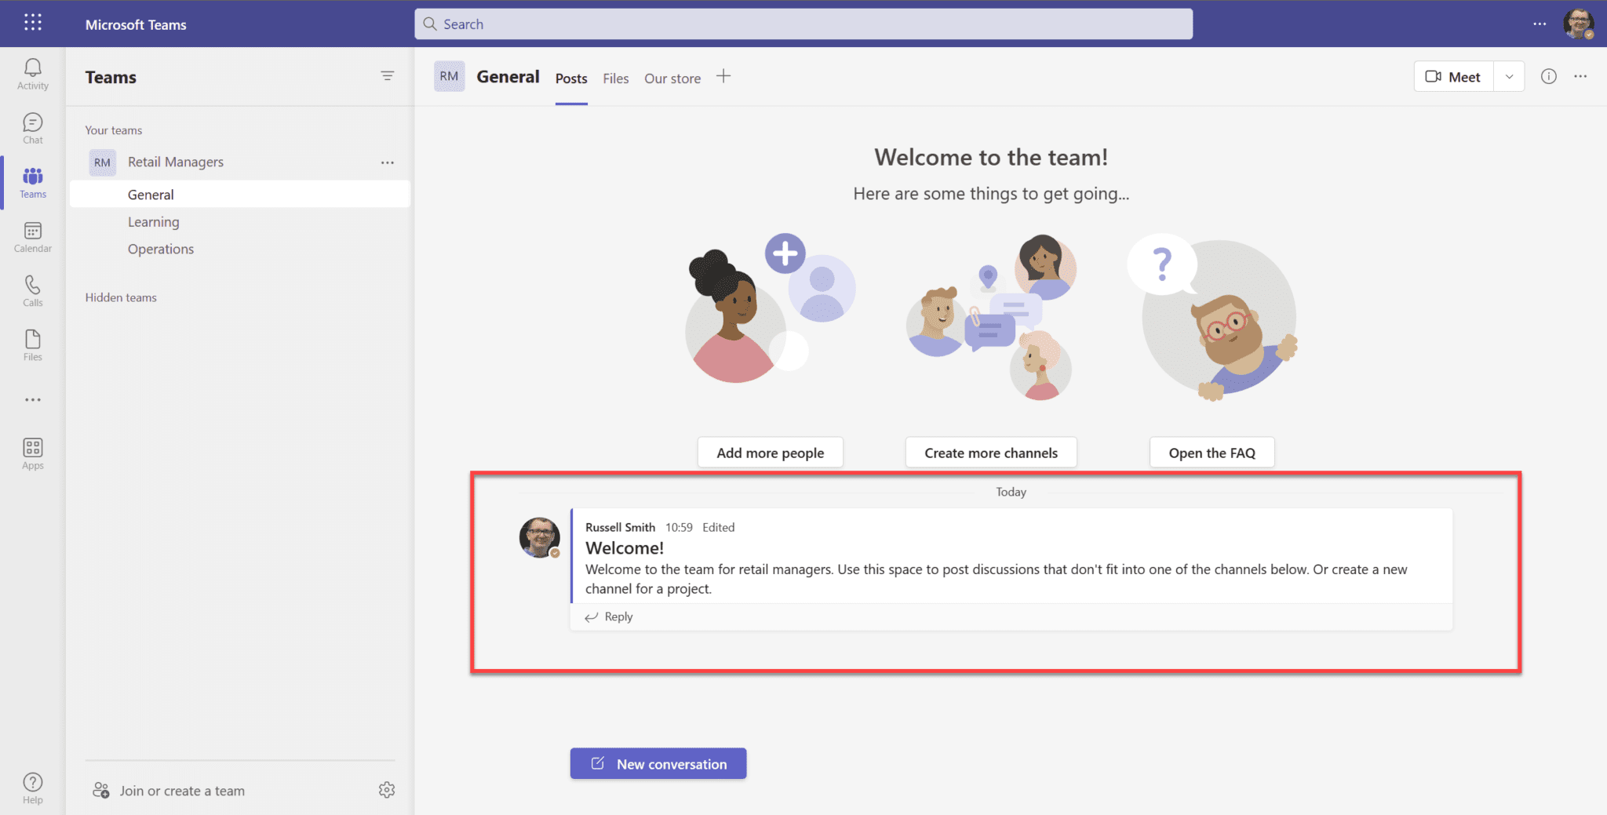Click the Welcome! post heading
This screenshot has width=1607, height=815.
[x=625, y=548]
